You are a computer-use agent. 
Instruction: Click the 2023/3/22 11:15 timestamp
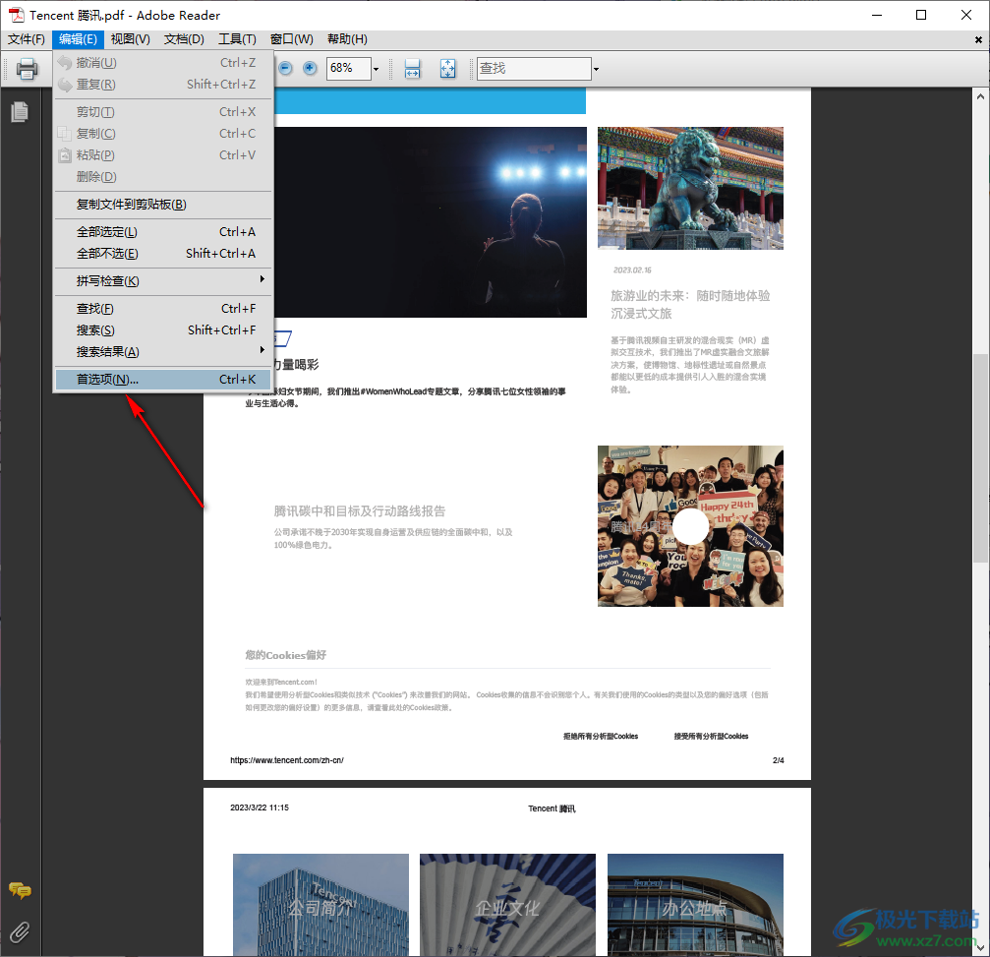coord(259,807)
